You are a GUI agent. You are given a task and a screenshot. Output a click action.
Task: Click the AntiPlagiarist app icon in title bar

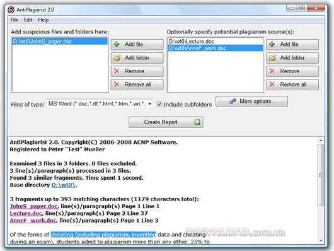pyautogui.click(x=11, y=9)
